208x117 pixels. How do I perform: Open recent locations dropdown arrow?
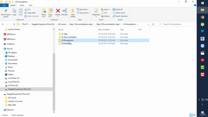click(11, 24)
